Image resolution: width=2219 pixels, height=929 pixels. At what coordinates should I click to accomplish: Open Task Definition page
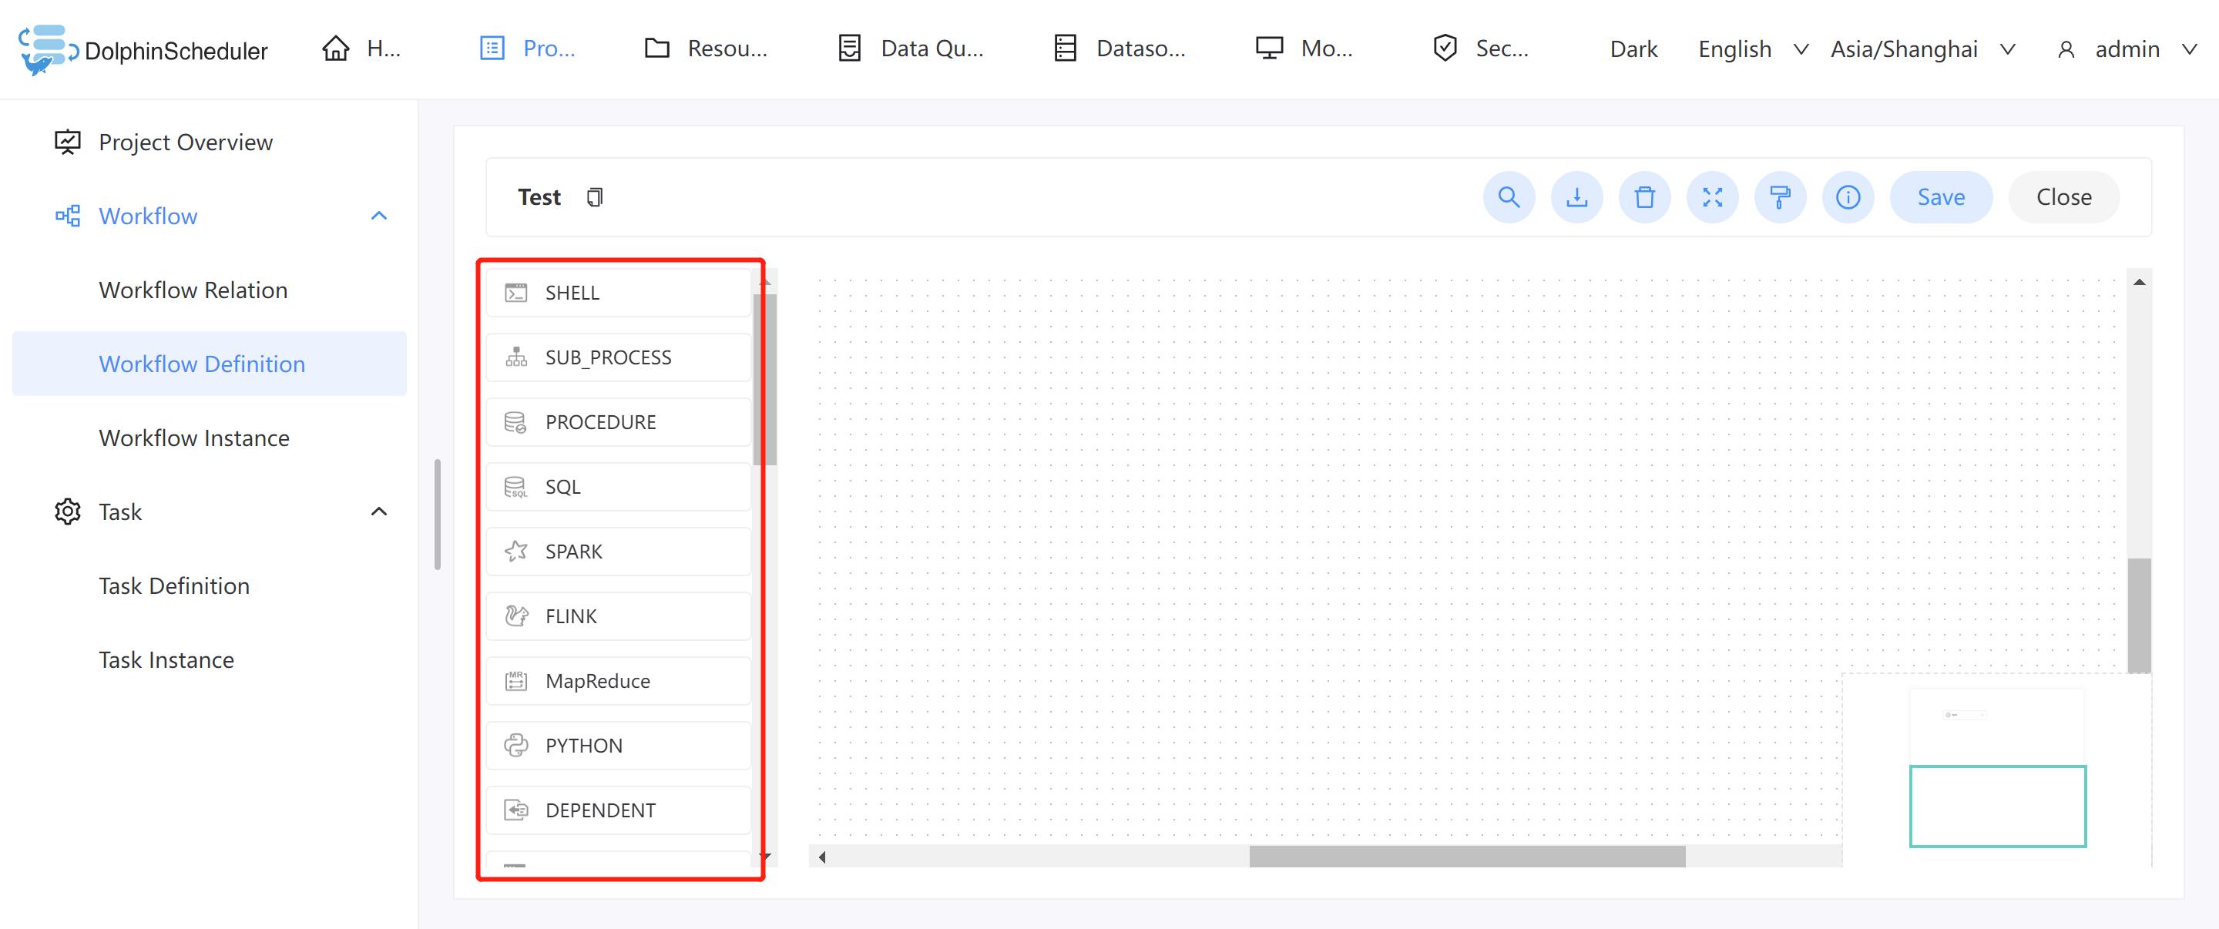pos(174,586)
